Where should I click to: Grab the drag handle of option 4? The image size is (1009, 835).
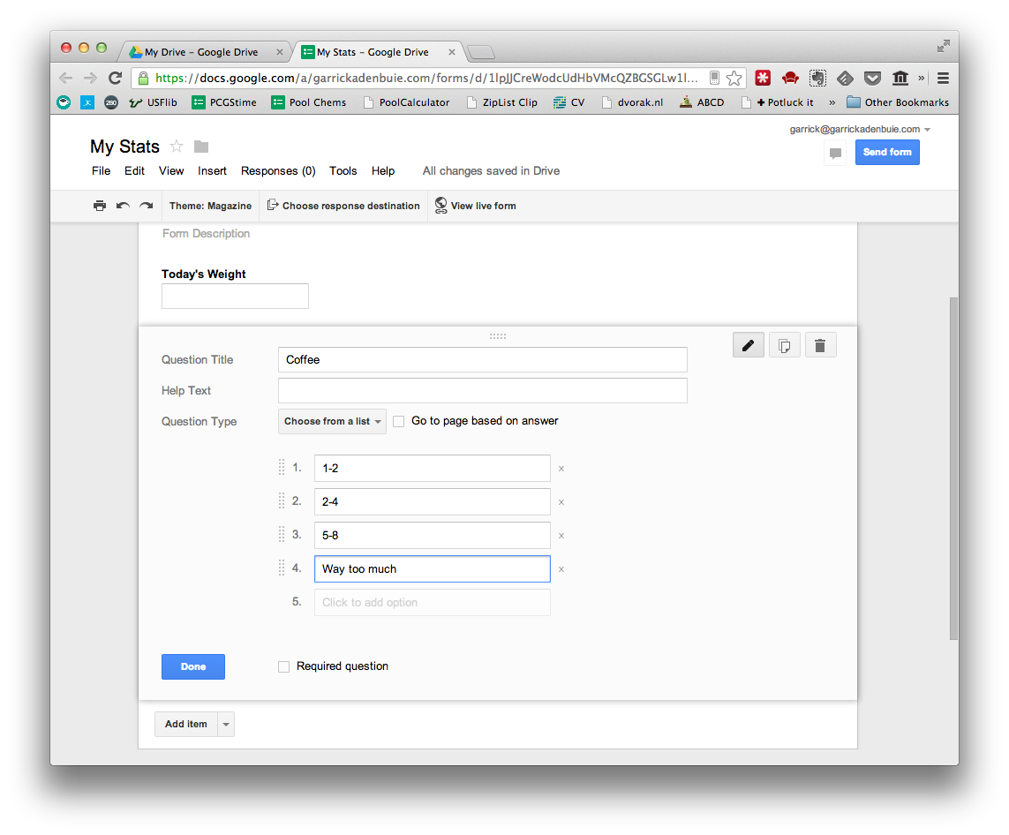pos(282,568)
